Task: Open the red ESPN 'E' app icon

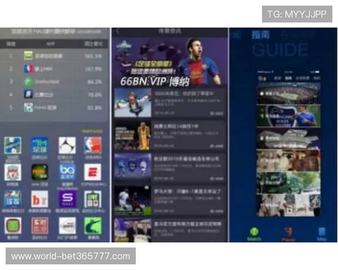Action: [x=93, y=172]
